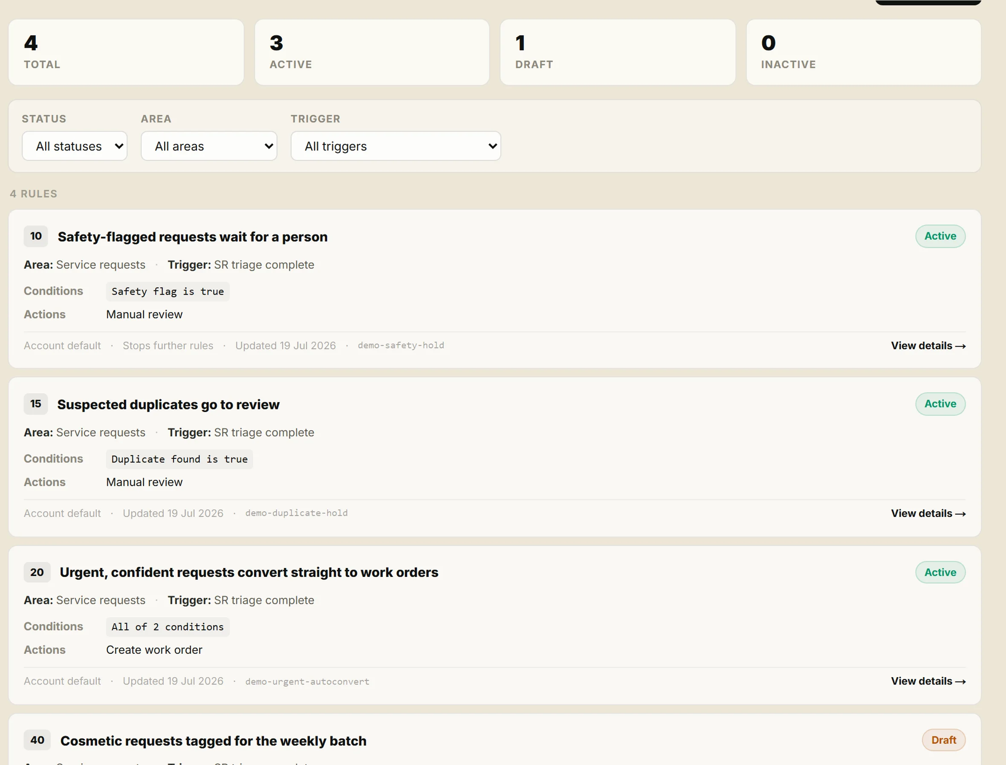Open rule 'Urgent, confident requests convert straight to work orders'

(x=249, y=572)
